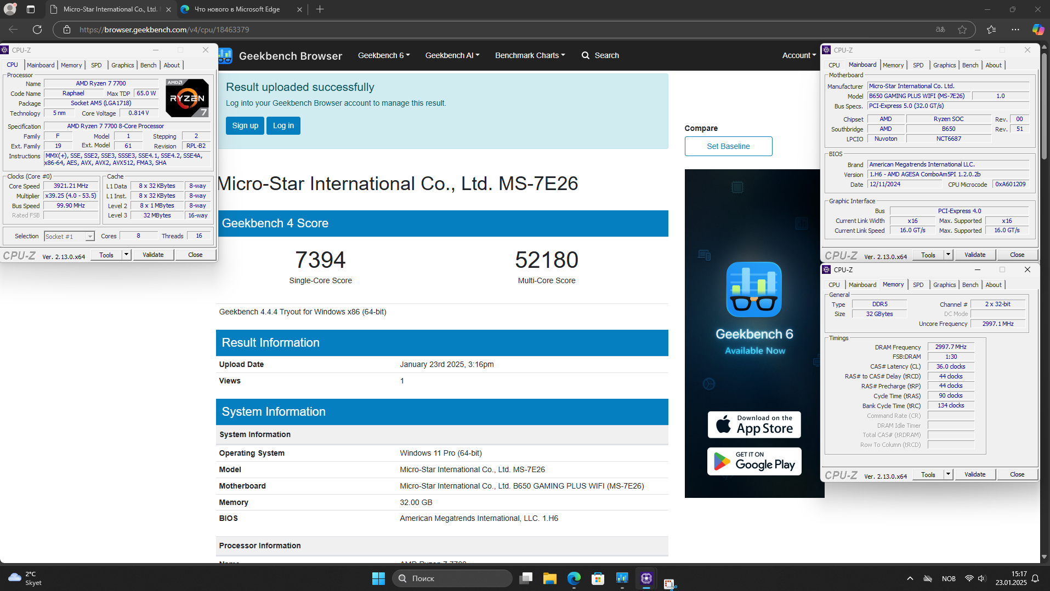This screenshot has width=1050, height=591.
Task: Open the Socket #1 selection dropdown in CPU-Z
Action: click(x=69, y=237)
